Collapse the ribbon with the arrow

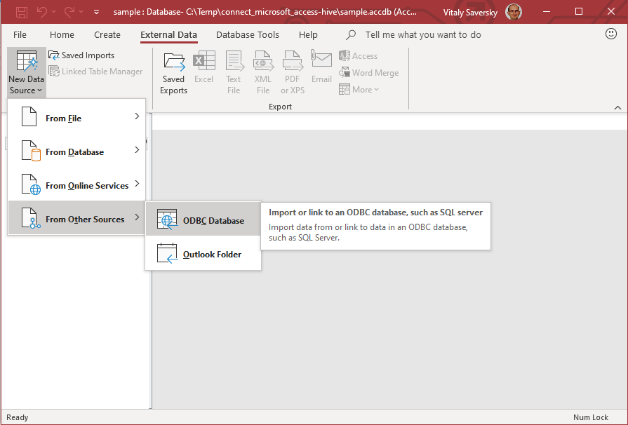(x=617, y=107)
